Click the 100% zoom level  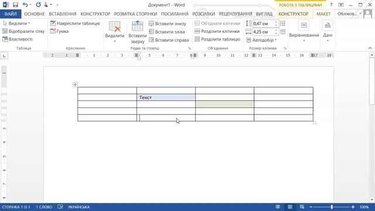[364, 207]
